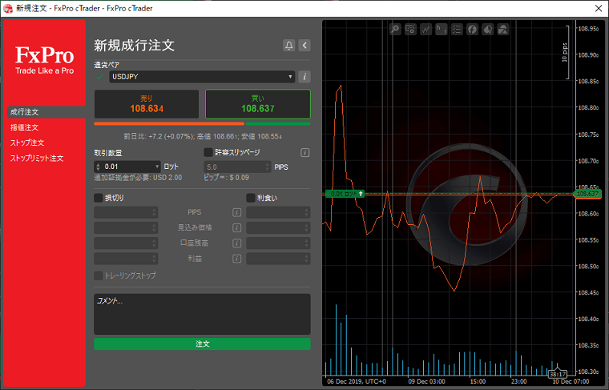Enable the 許容スリッページ checkbox
This screenshot has width=609, height=390.
click(x=208, y=152)
